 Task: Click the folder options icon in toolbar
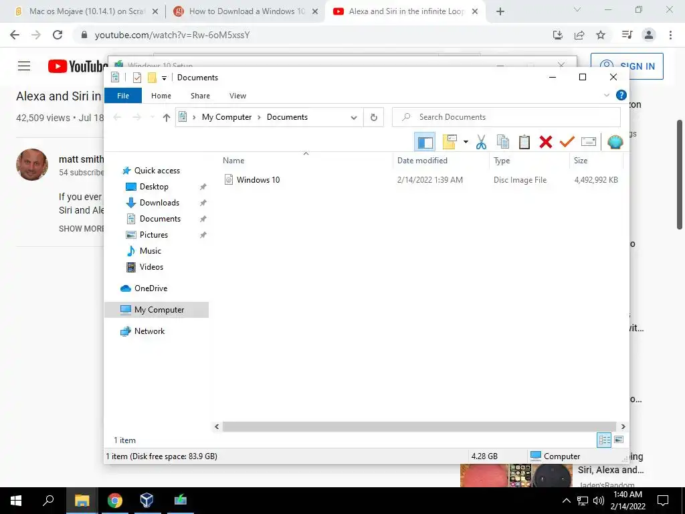[449, 142]
